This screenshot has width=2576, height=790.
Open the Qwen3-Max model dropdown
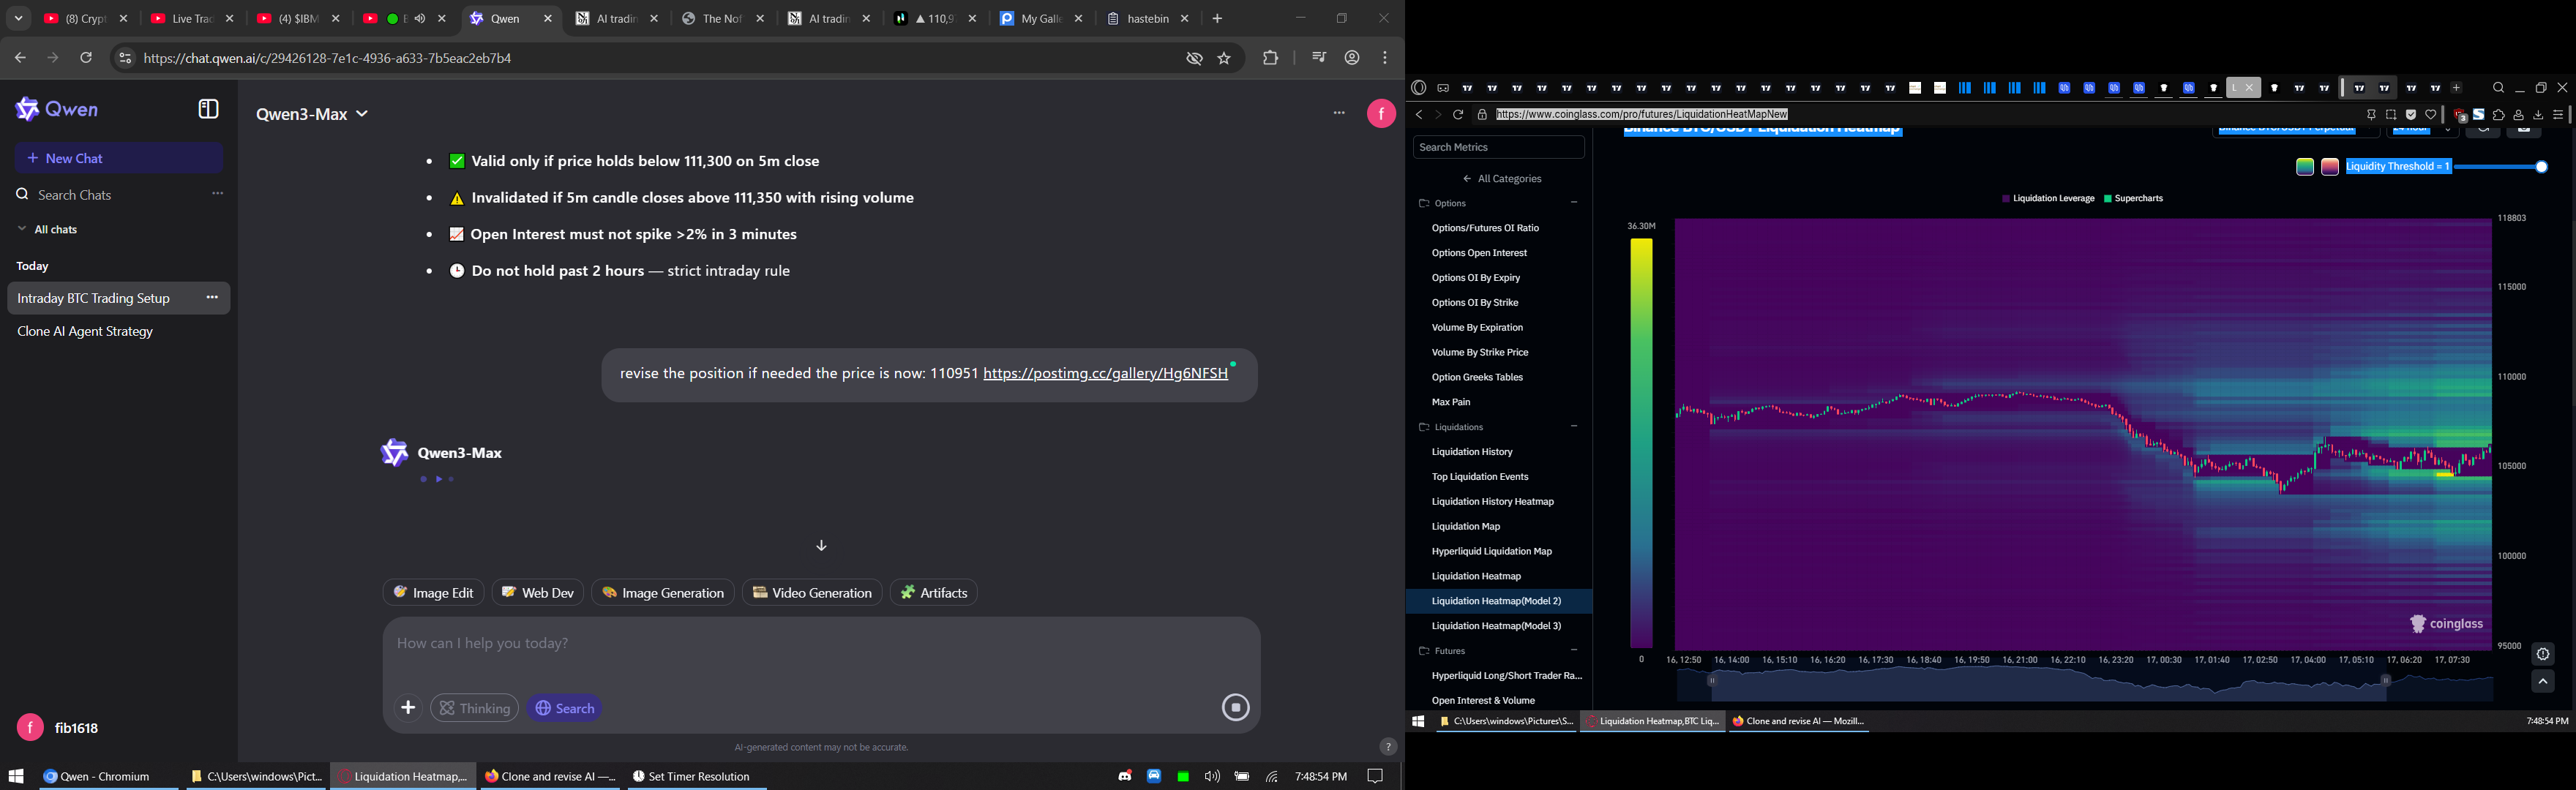pos(312,115)
